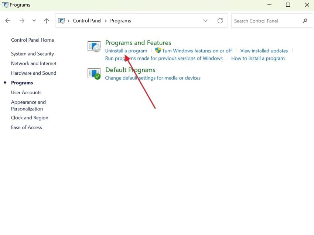Open Run programs made for previous versions
314x235 pixels.
(164, 58)
